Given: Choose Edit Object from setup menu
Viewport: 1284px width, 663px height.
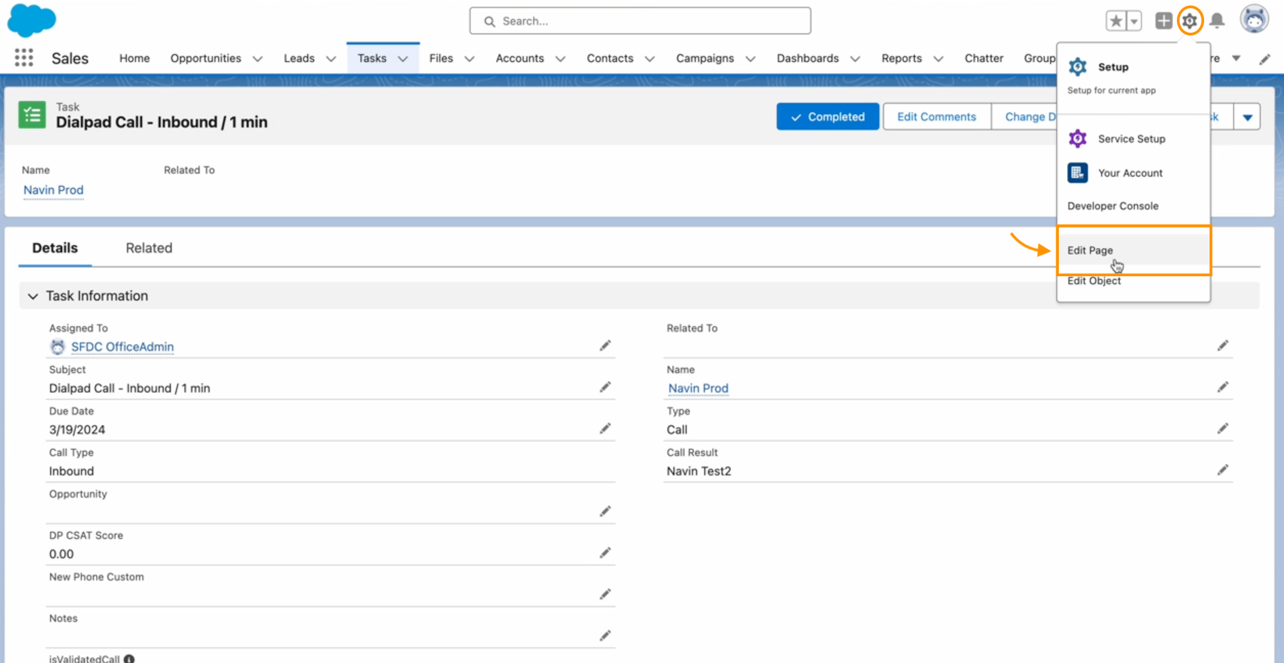Looking at the screenshot, I should (x=1133, y=281).
